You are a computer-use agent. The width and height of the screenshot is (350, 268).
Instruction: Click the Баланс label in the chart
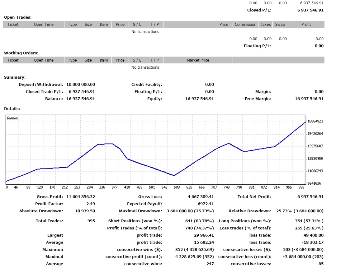point(12,118)
